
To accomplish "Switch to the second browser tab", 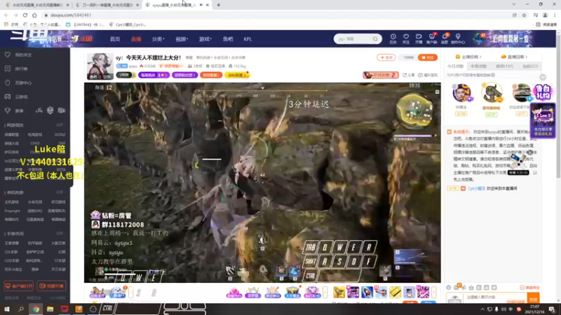I will pos(107,5).
